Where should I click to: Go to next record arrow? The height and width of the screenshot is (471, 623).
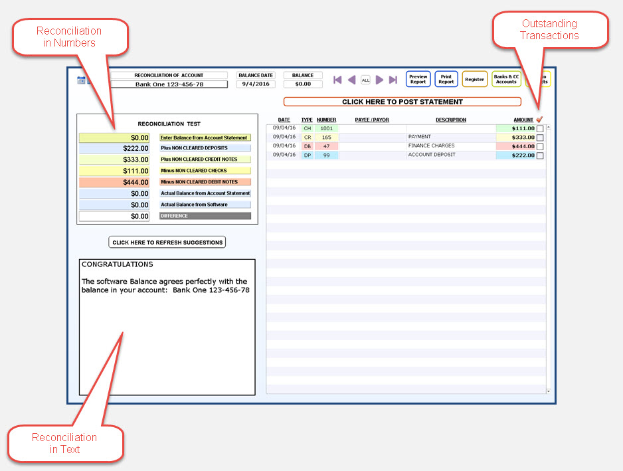(379, 80)
